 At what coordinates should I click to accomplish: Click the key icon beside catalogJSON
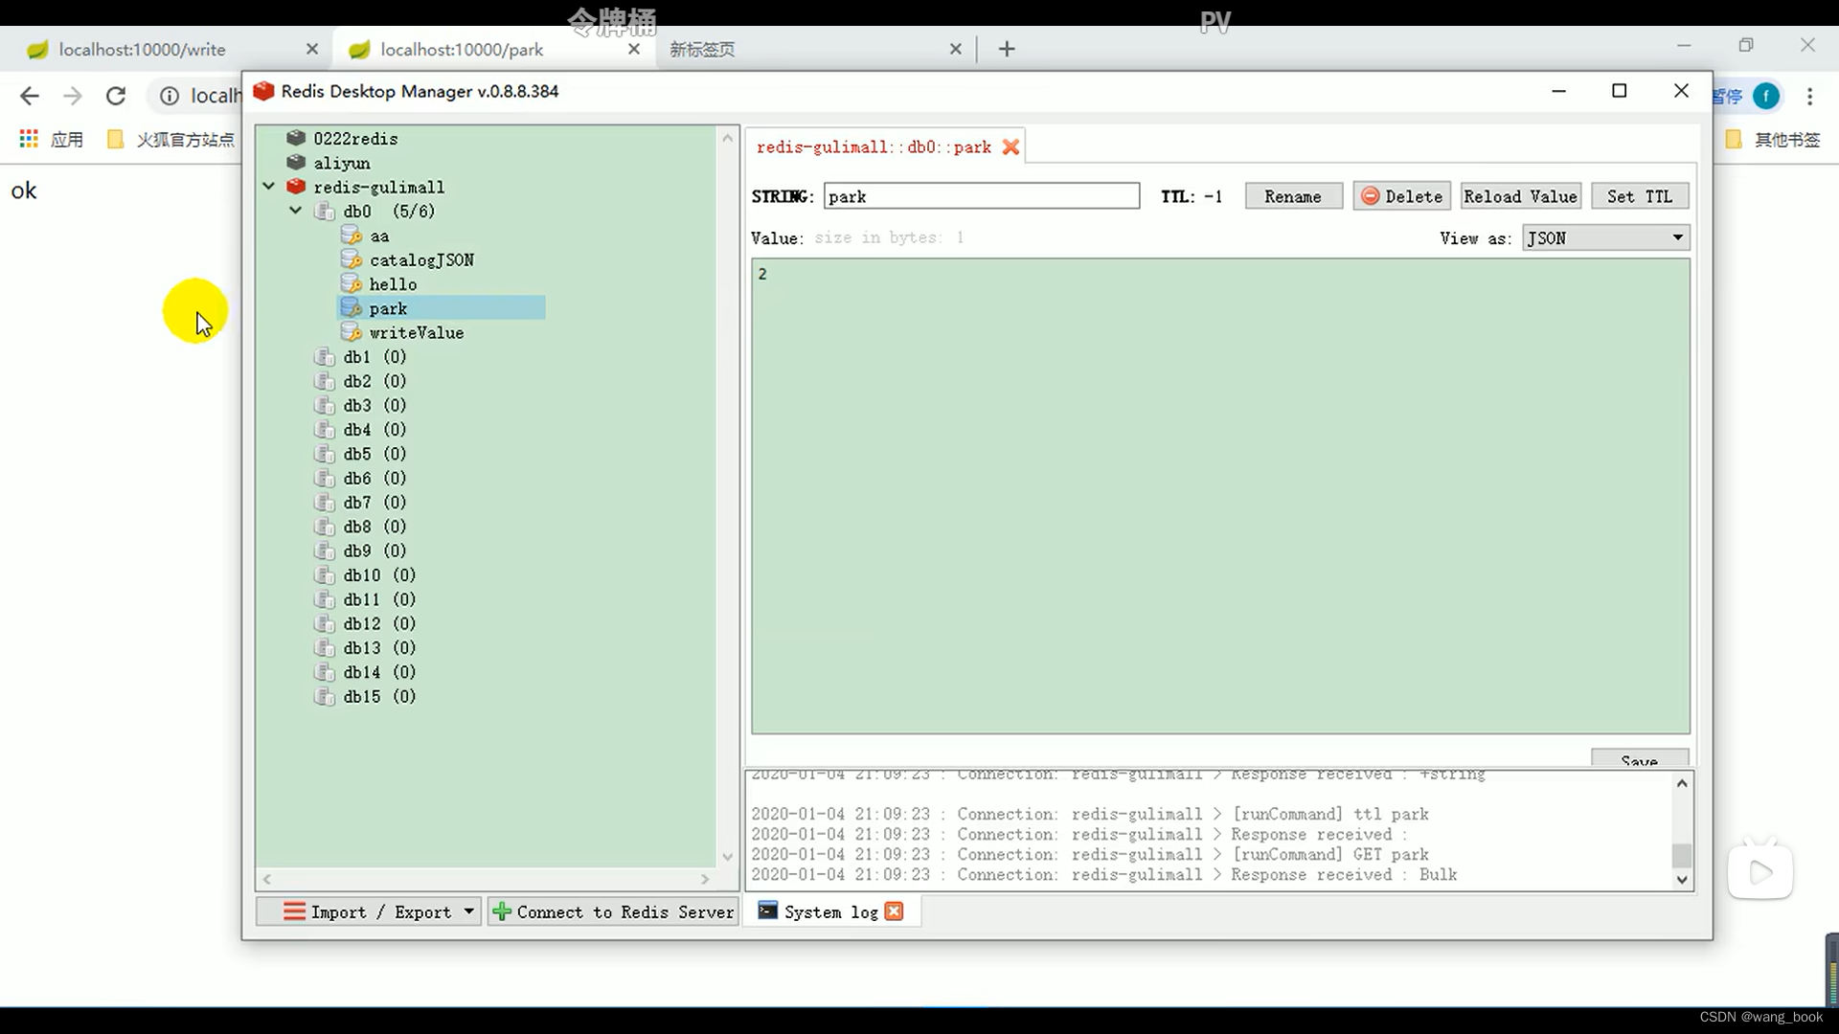(x=352, y=259)
